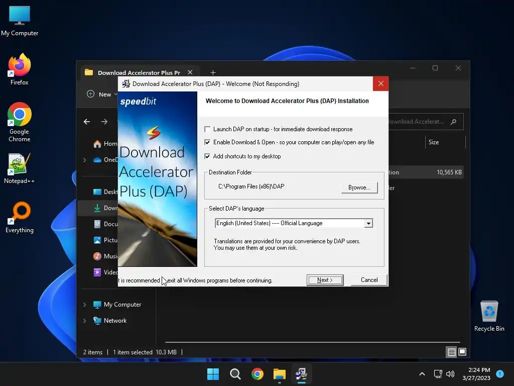Go back in File Explorer

(87, 122)
